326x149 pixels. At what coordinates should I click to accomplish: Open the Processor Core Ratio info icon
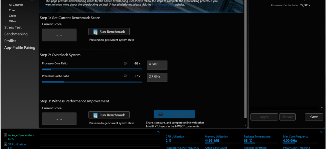pos(125,63)
